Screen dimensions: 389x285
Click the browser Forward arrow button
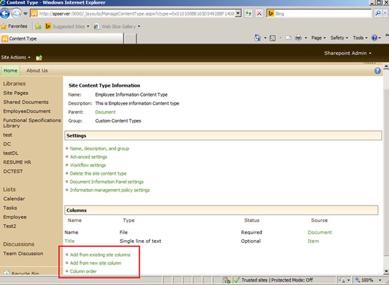click(x=16, y=13)
